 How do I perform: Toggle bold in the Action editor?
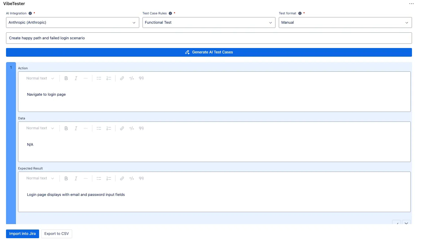(66, 78)
